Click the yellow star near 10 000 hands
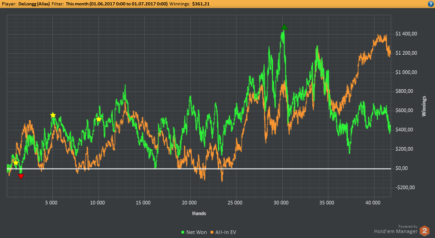Image resolution: width=435 pixels, height=238 pixels. point(99,119)
